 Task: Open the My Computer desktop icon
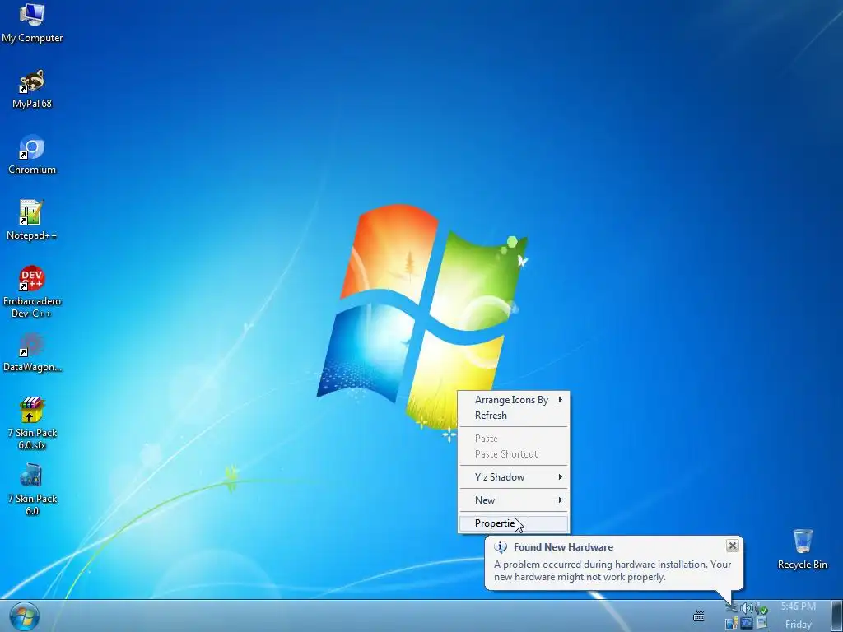(32, 23)
